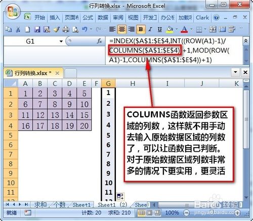This screenshot has height=221, width=253.
Task: Select all cells corner button
Action: tap(11, 83)
